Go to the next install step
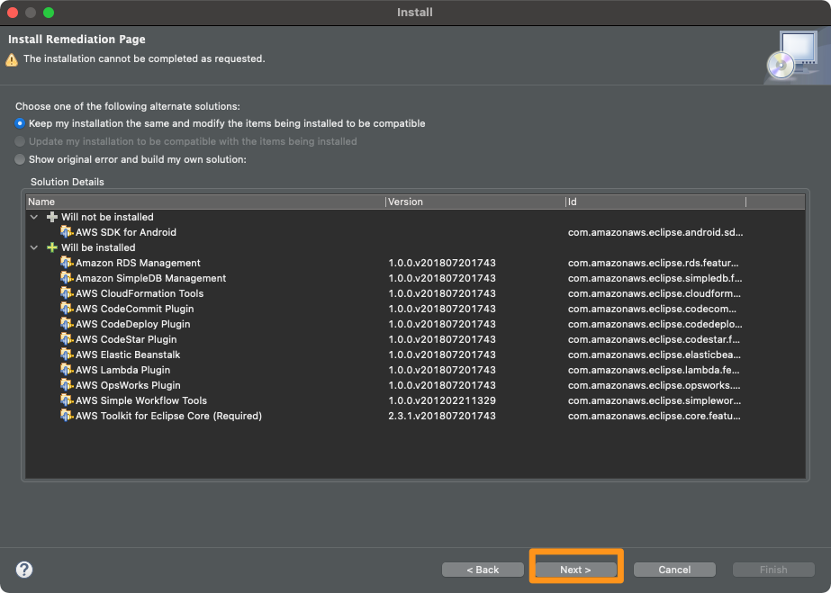The height and width of the screenshot is (593, 831). pyautogui.click(x=575, y=570)
